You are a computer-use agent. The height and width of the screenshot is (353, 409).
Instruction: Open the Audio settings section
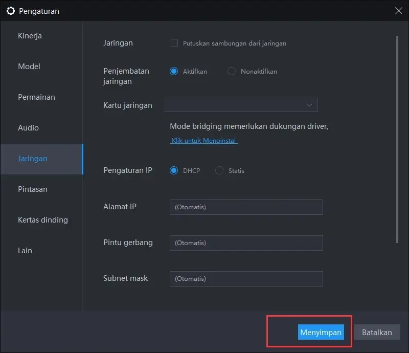tap(28, 127)
